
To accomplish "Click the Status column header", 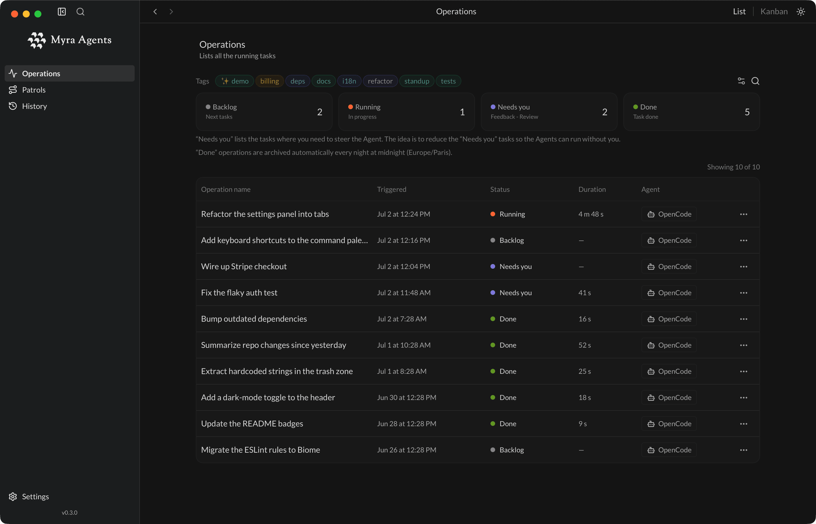I will (500, 189).
